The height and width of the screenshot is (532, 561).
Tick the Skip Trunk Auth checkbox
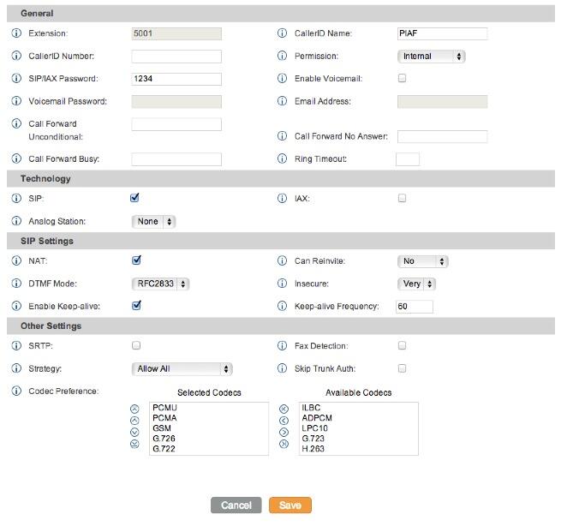(403, 368)
